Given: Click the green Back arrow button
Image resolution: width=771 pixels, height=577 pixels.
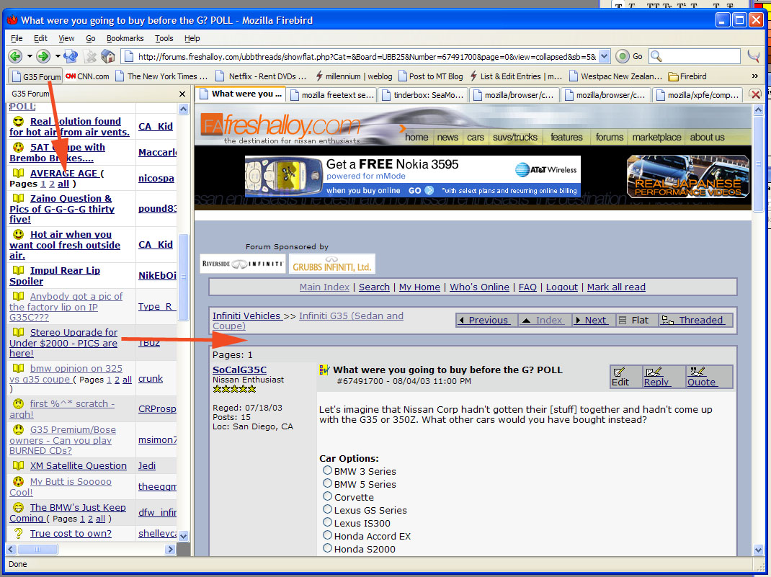Looking at the screenshot, I should pyautogui.click(x=15, y=56).
